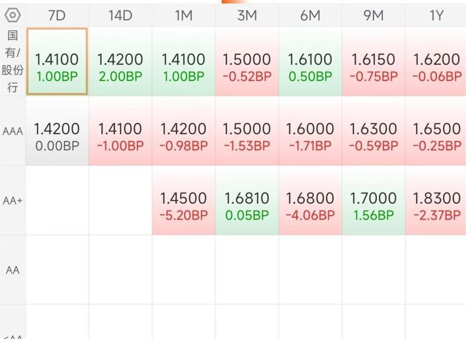Select the AAA 1Y rate 1.6500

click(x=436, y=129)
